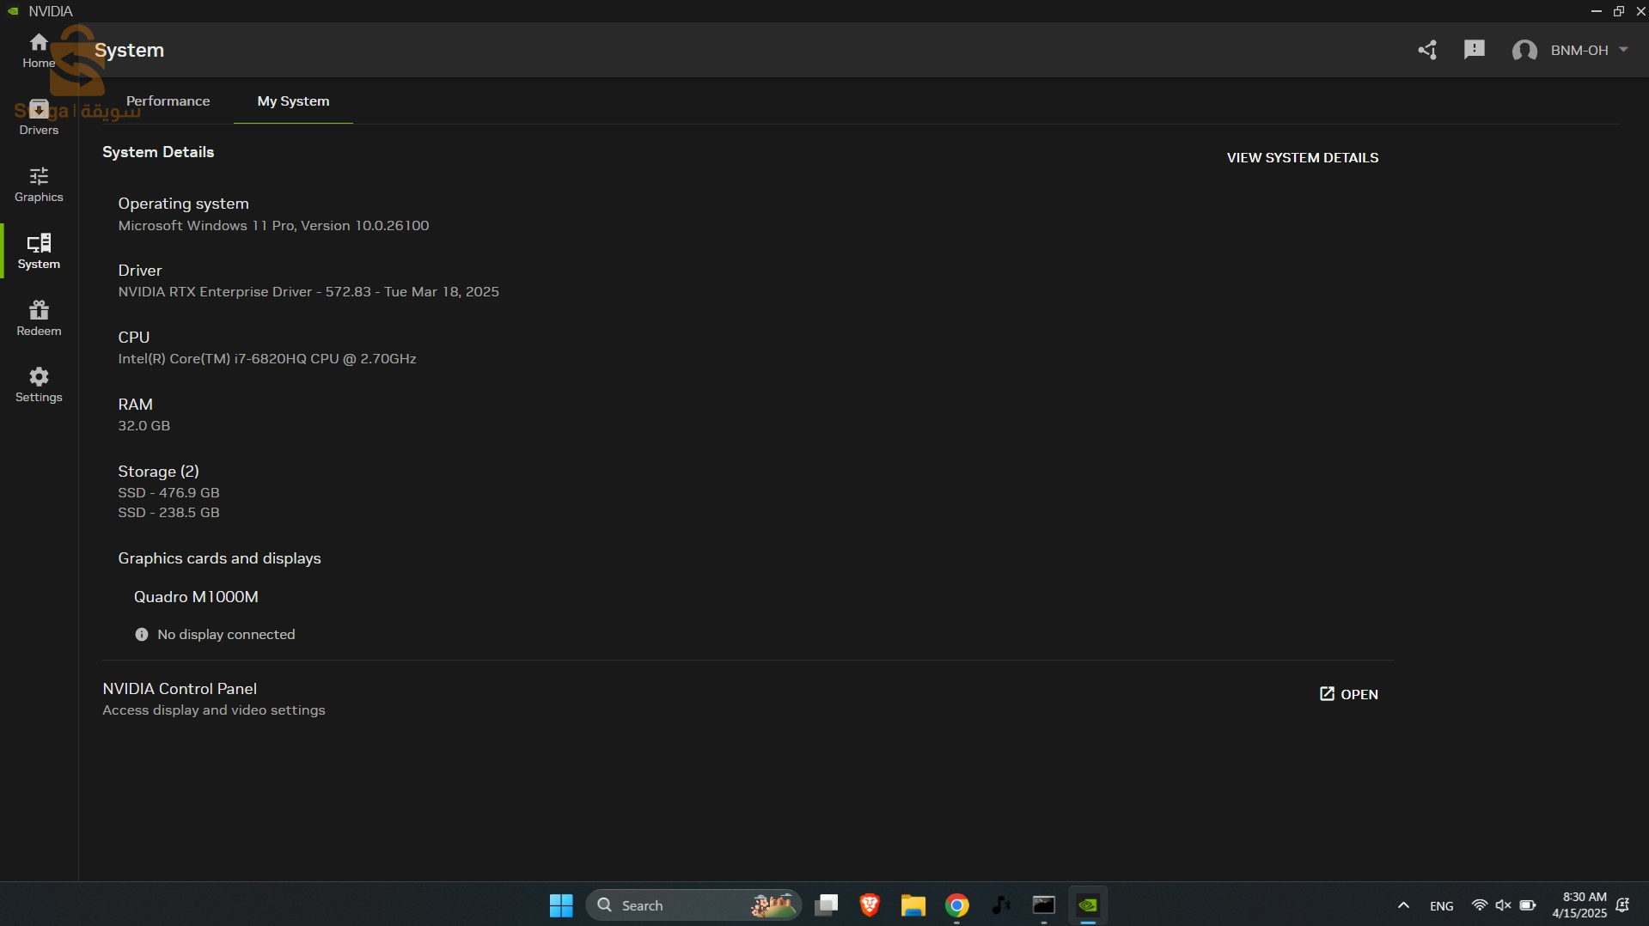Show hidden system tray icons
The height and width of the screenshot is (926, 1649).
click(x=1403, y=905)
